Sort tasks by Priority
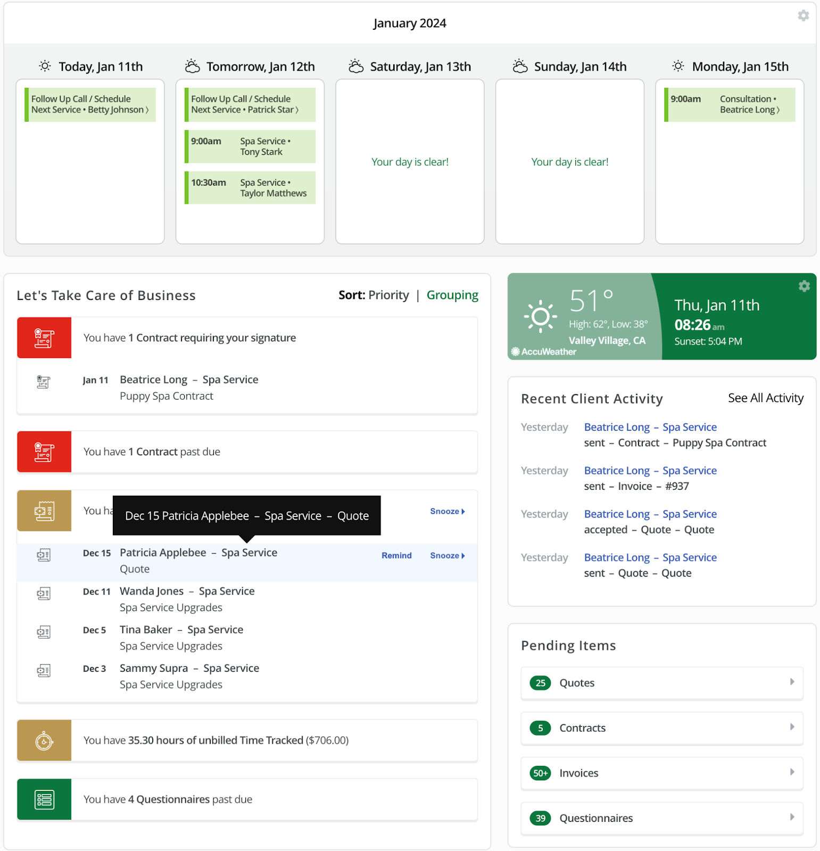This screenshot has width=820, height=851. (x=389, y=295)
